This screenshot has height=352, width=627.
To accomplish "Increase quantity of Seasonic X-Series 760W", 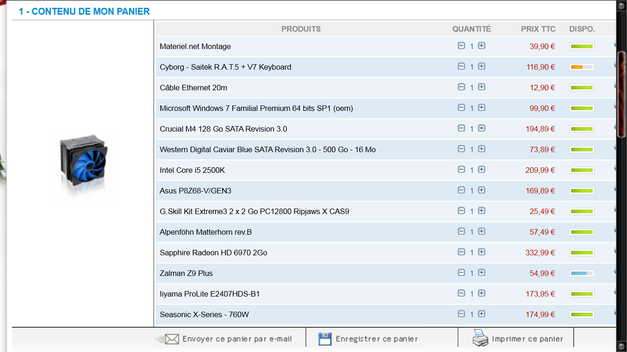I will pos(481,314).
